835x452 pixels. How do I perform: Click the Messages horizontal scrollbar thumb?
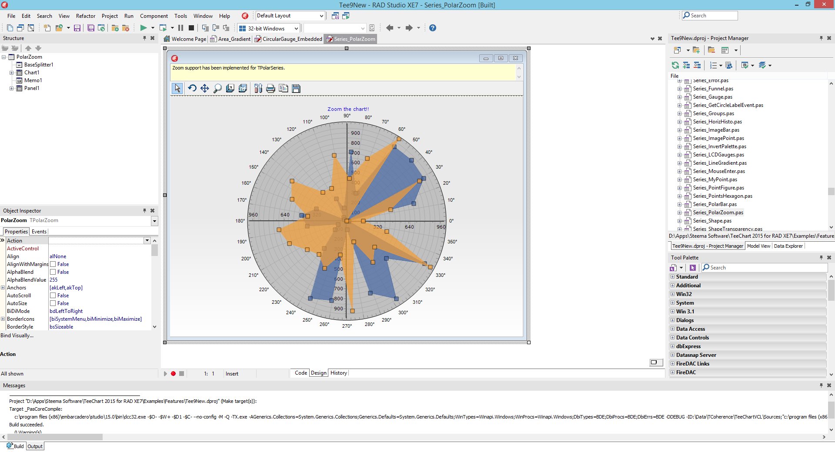55,437
